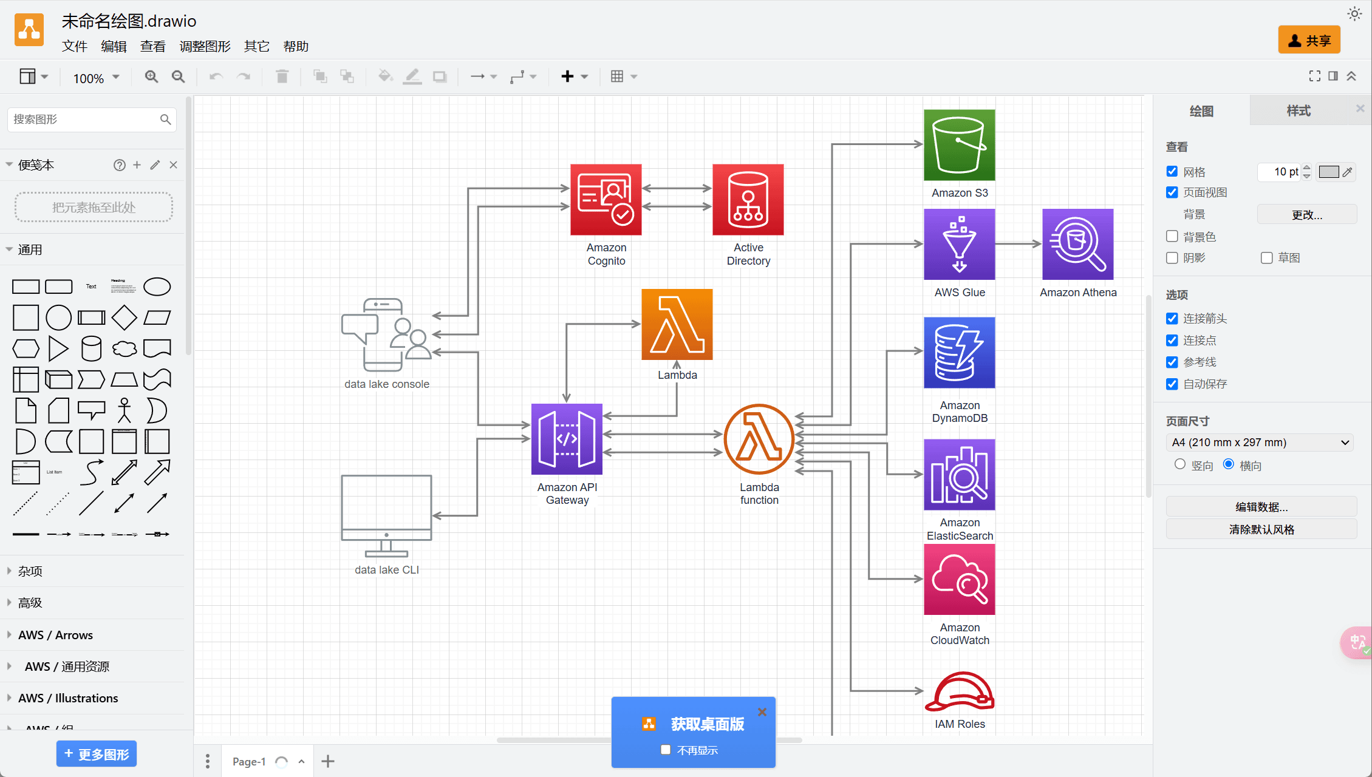This screenshot has height=777, width=1372.
Task: Enable the 阴影 checkbox in the right panel
Action: click(x=1172, y=257)
